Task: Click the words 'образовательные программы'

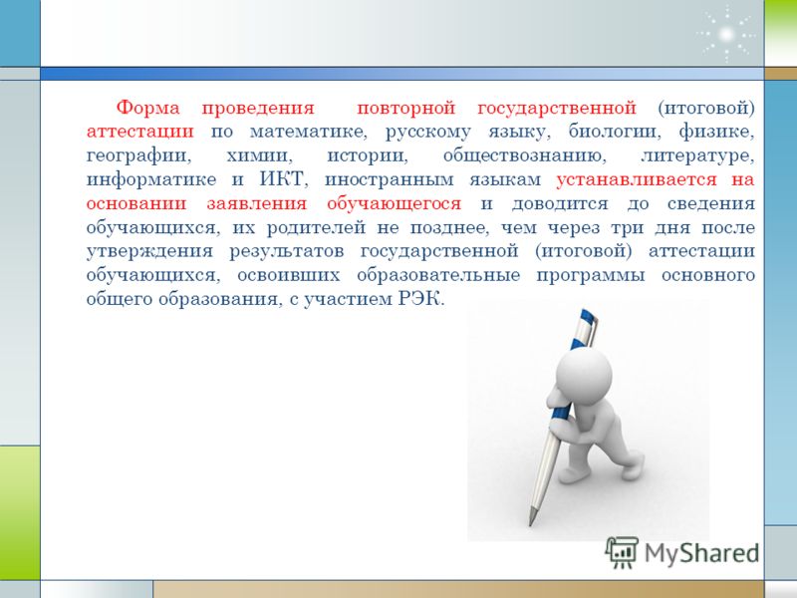Action: (x=501, y=276)
